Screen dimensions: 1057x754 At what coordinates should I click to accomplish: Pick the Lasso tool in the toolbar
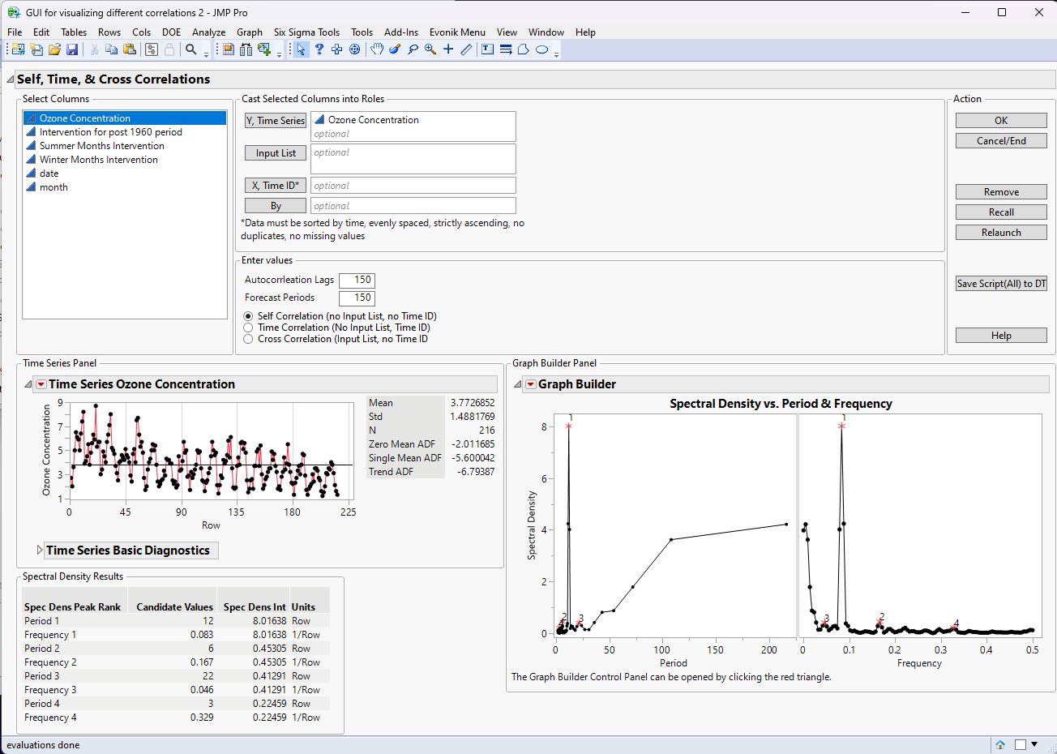tap(413, 49)
